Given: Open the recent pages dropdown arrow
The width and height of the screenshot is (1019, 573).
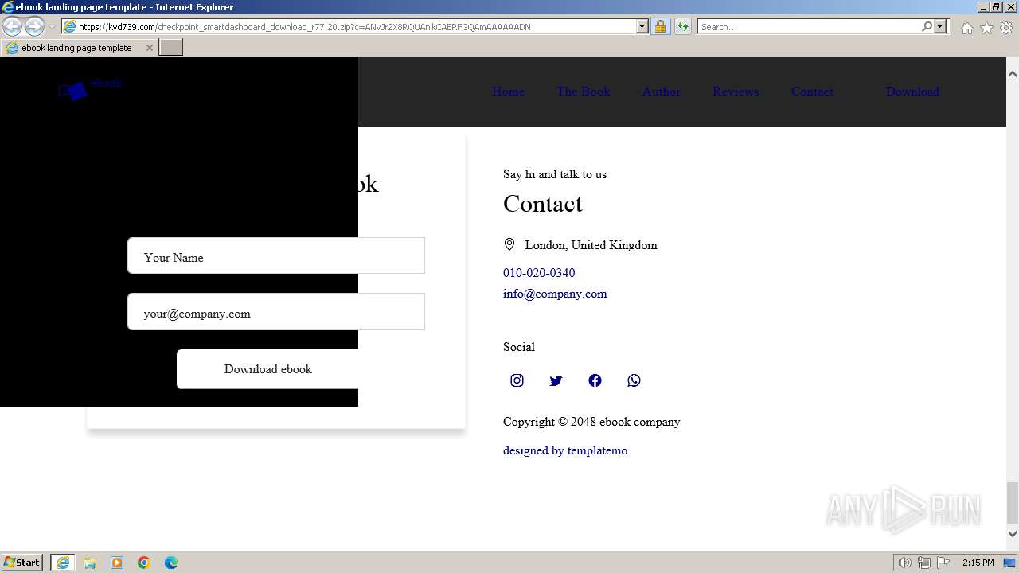Looking at the screenshot, I should (x=52, y=26).
